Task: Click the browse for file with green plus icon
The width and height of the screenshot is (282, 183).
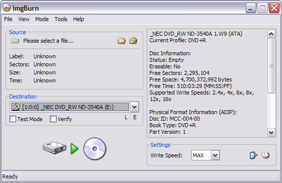Action: pos(133,41)
